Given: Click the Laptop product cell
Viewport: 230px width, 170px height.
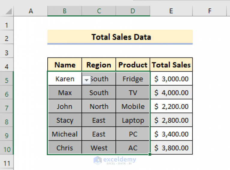Looking at the screenshot, I should 133,120.
